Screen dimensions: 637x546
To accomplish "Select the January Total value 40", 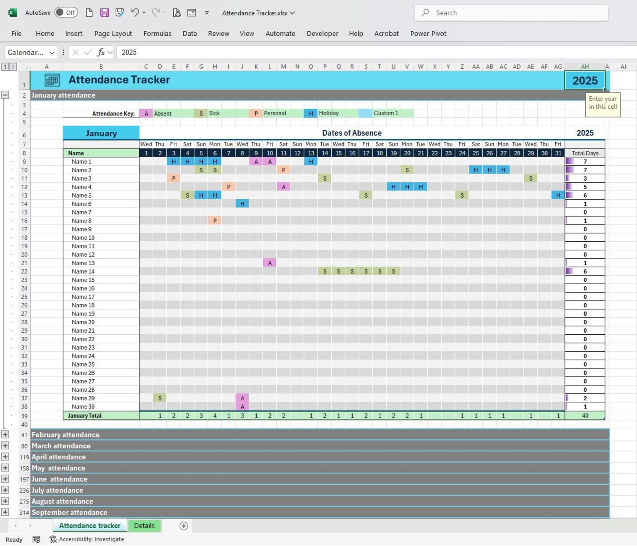I will pos(585,416).
